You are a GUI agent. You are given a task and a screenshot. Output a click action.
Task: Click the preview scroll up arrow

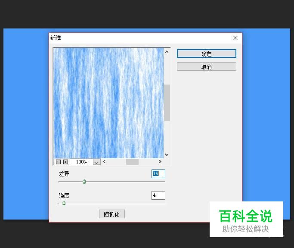[167, 52]
